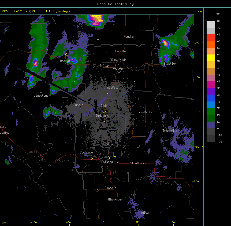Click the Base_Reflectivity title text
This screenshot has height=226, width=231.
(115, 4)
